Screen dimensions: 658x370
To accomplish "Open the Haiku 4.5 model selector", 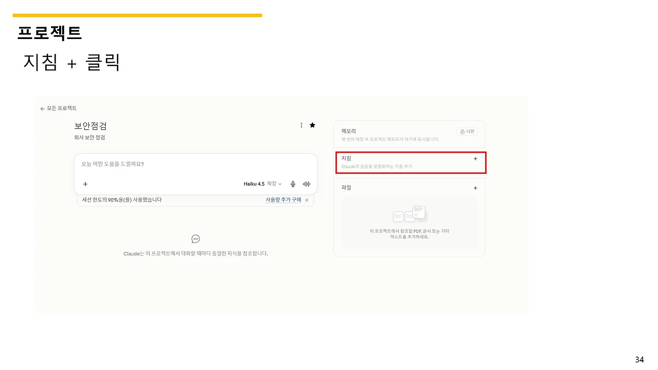I will coord(263,184).
